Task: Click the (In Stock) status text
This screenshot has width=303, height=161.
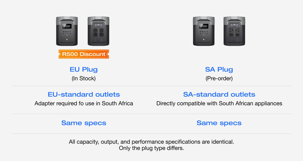Action: point(84,79)
